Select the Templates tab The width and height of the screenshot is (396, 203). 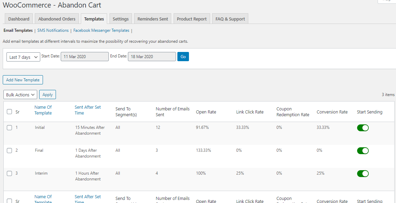click(94, 19)
